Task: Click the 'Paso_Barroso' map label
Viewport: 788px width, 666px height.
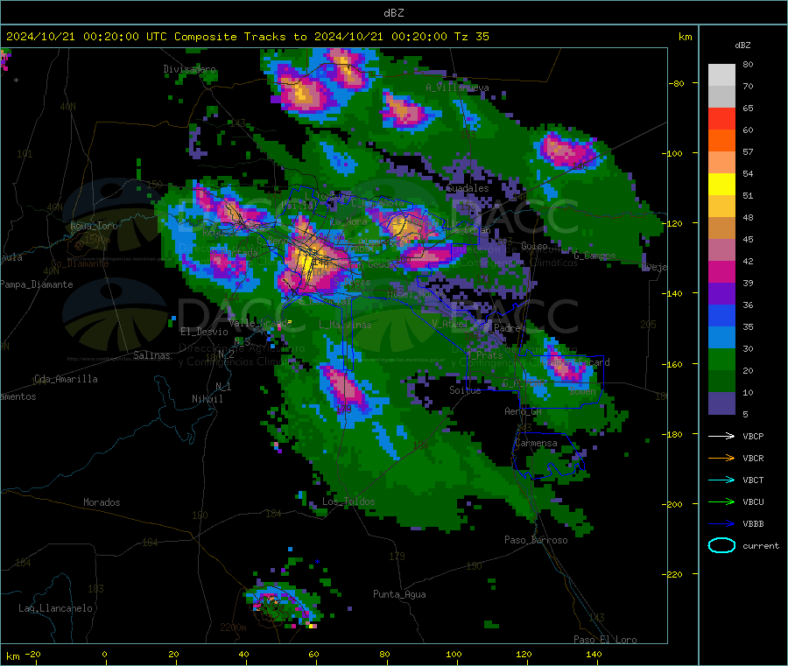Action: pyautogui.click(x=536, y=540)
